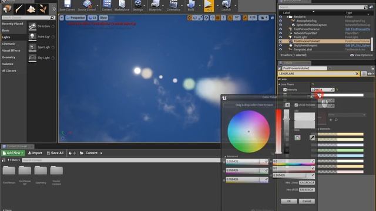Viewport: 376px width, 211px height.
Task: Open the FirstPerson folder thumbnail
Action: [x=9, y=171]
